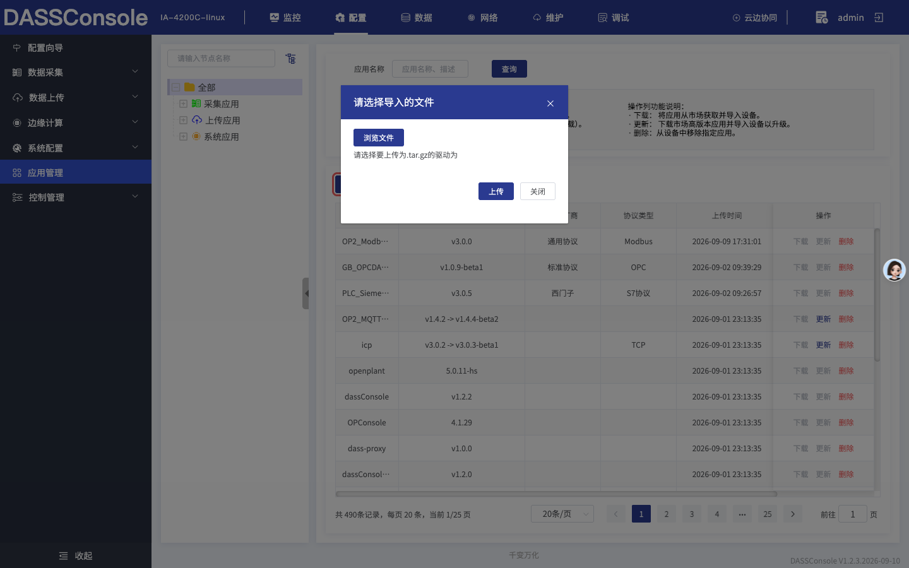This screenshot has width=909, height=568.
Task: Click the 查询 query button
Action: pyautogui.click(x=509, y=69)
